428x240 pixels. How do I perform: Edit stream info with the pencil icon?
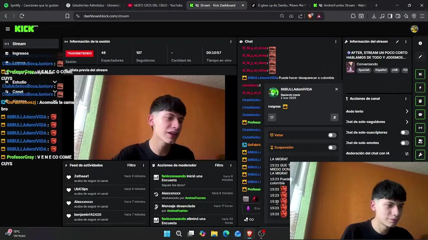click(x=397, y=42)
